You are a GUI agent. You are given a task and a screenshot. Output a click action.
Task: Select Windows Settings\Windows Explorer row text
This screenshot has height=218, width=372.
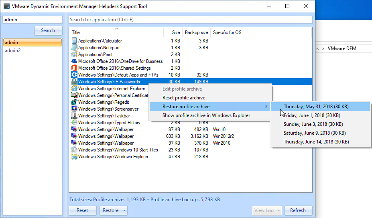coord(114,157)
